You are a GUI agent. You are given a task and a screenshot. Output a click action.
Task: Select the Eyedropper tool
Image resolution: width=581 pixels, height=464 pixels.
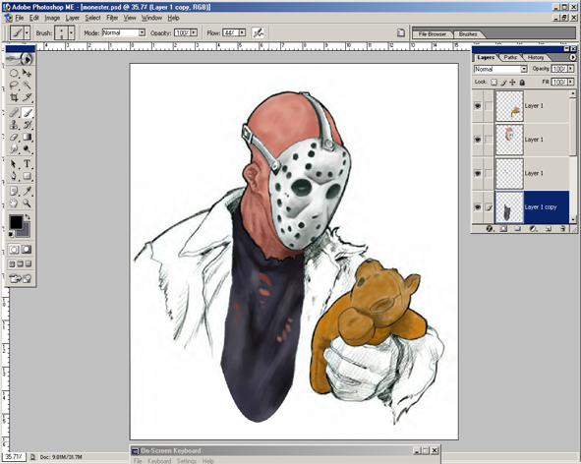click(x=27, y=191)
